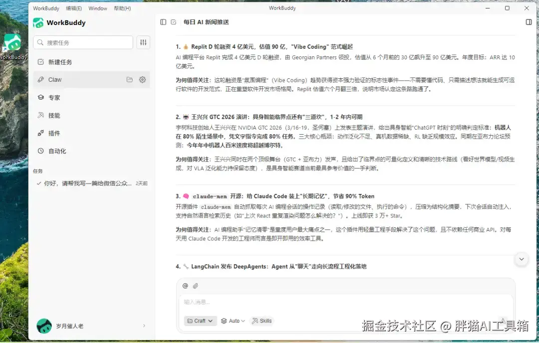Open the 专家 section
The width and height of the screenshot is (539, 343).
[91, 98]
